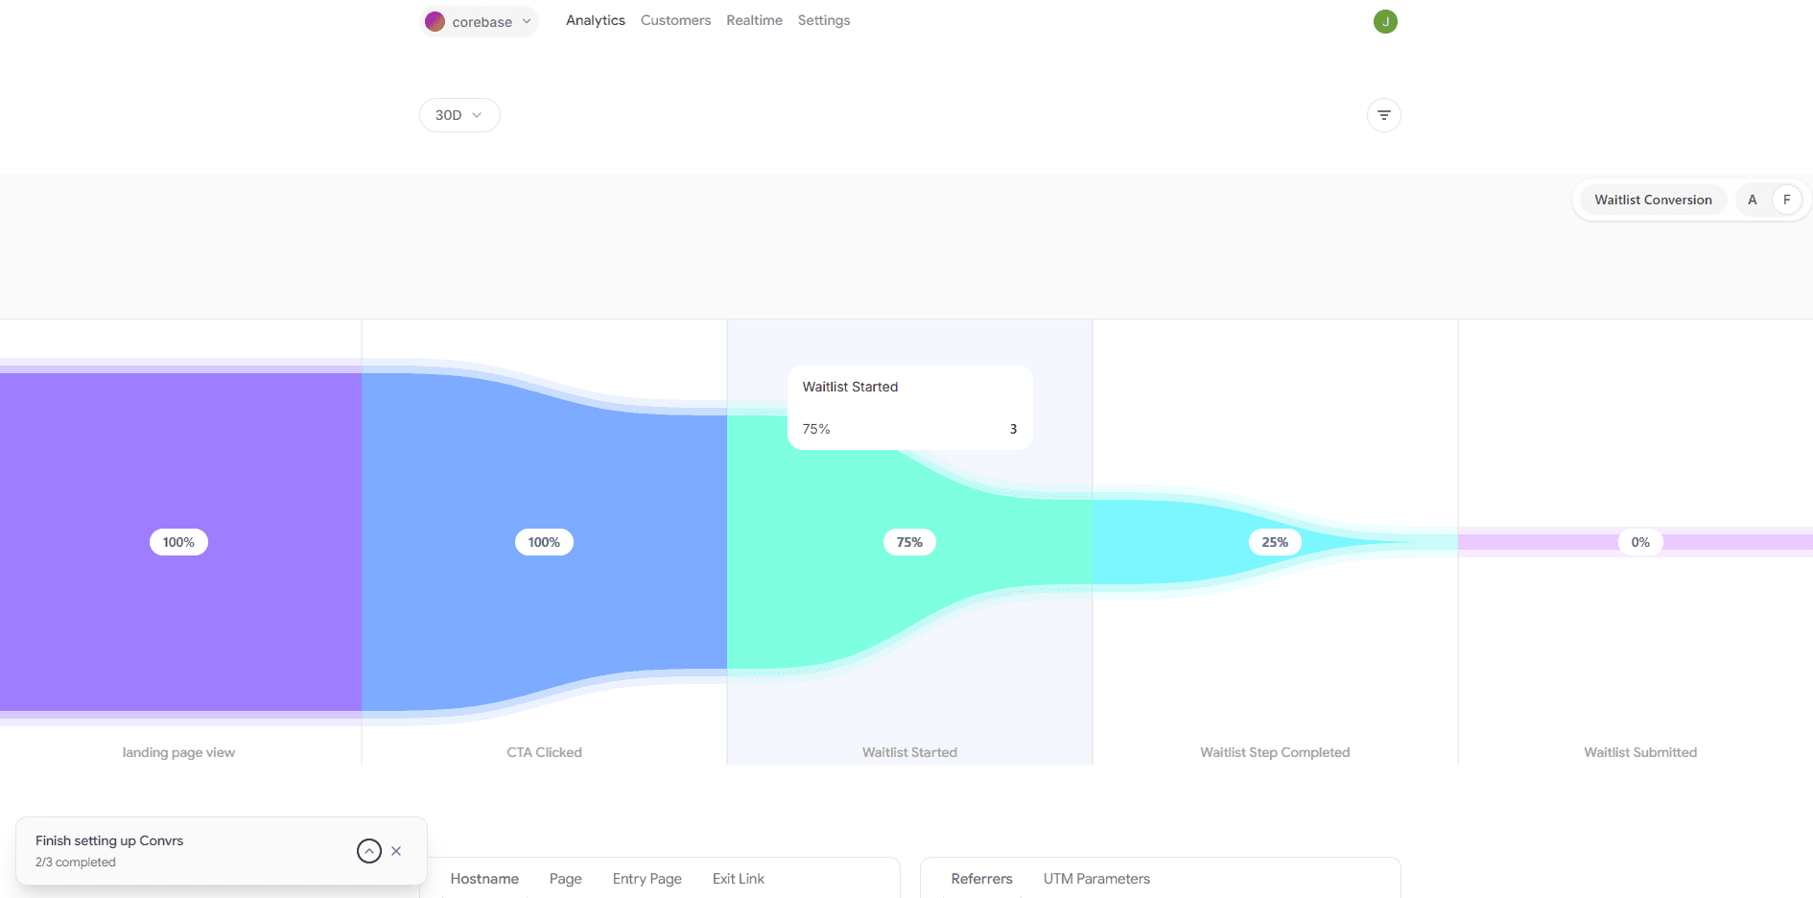Open the 30D date range dropdown

pyautogui.click(x=459, y=115)
